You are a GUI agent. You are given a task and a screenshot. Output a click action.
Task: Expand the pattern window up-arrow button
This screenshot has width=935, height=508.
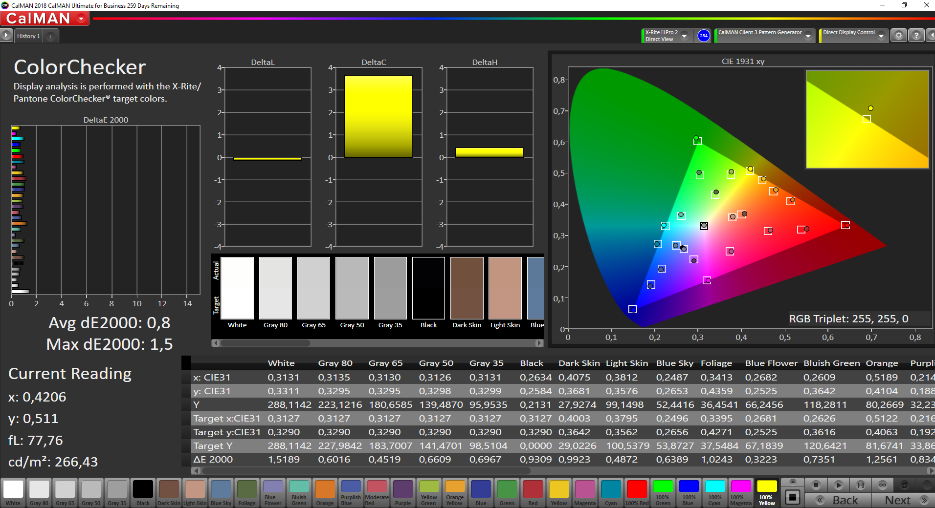pos(793,482)
